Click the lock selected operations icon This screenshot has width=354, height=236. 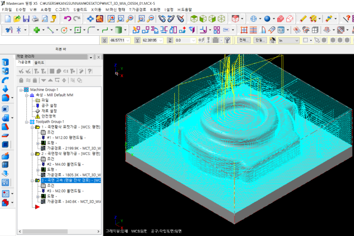[21, 80]
